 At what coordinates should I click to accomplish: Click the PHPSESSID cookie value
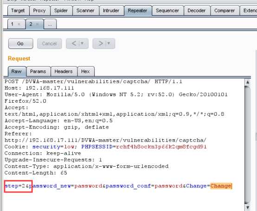click(161, 147)
